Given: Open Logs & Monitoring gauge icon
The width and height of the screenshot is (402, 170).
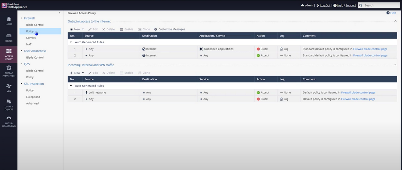Looking at the screenshot, I should 9,118.
